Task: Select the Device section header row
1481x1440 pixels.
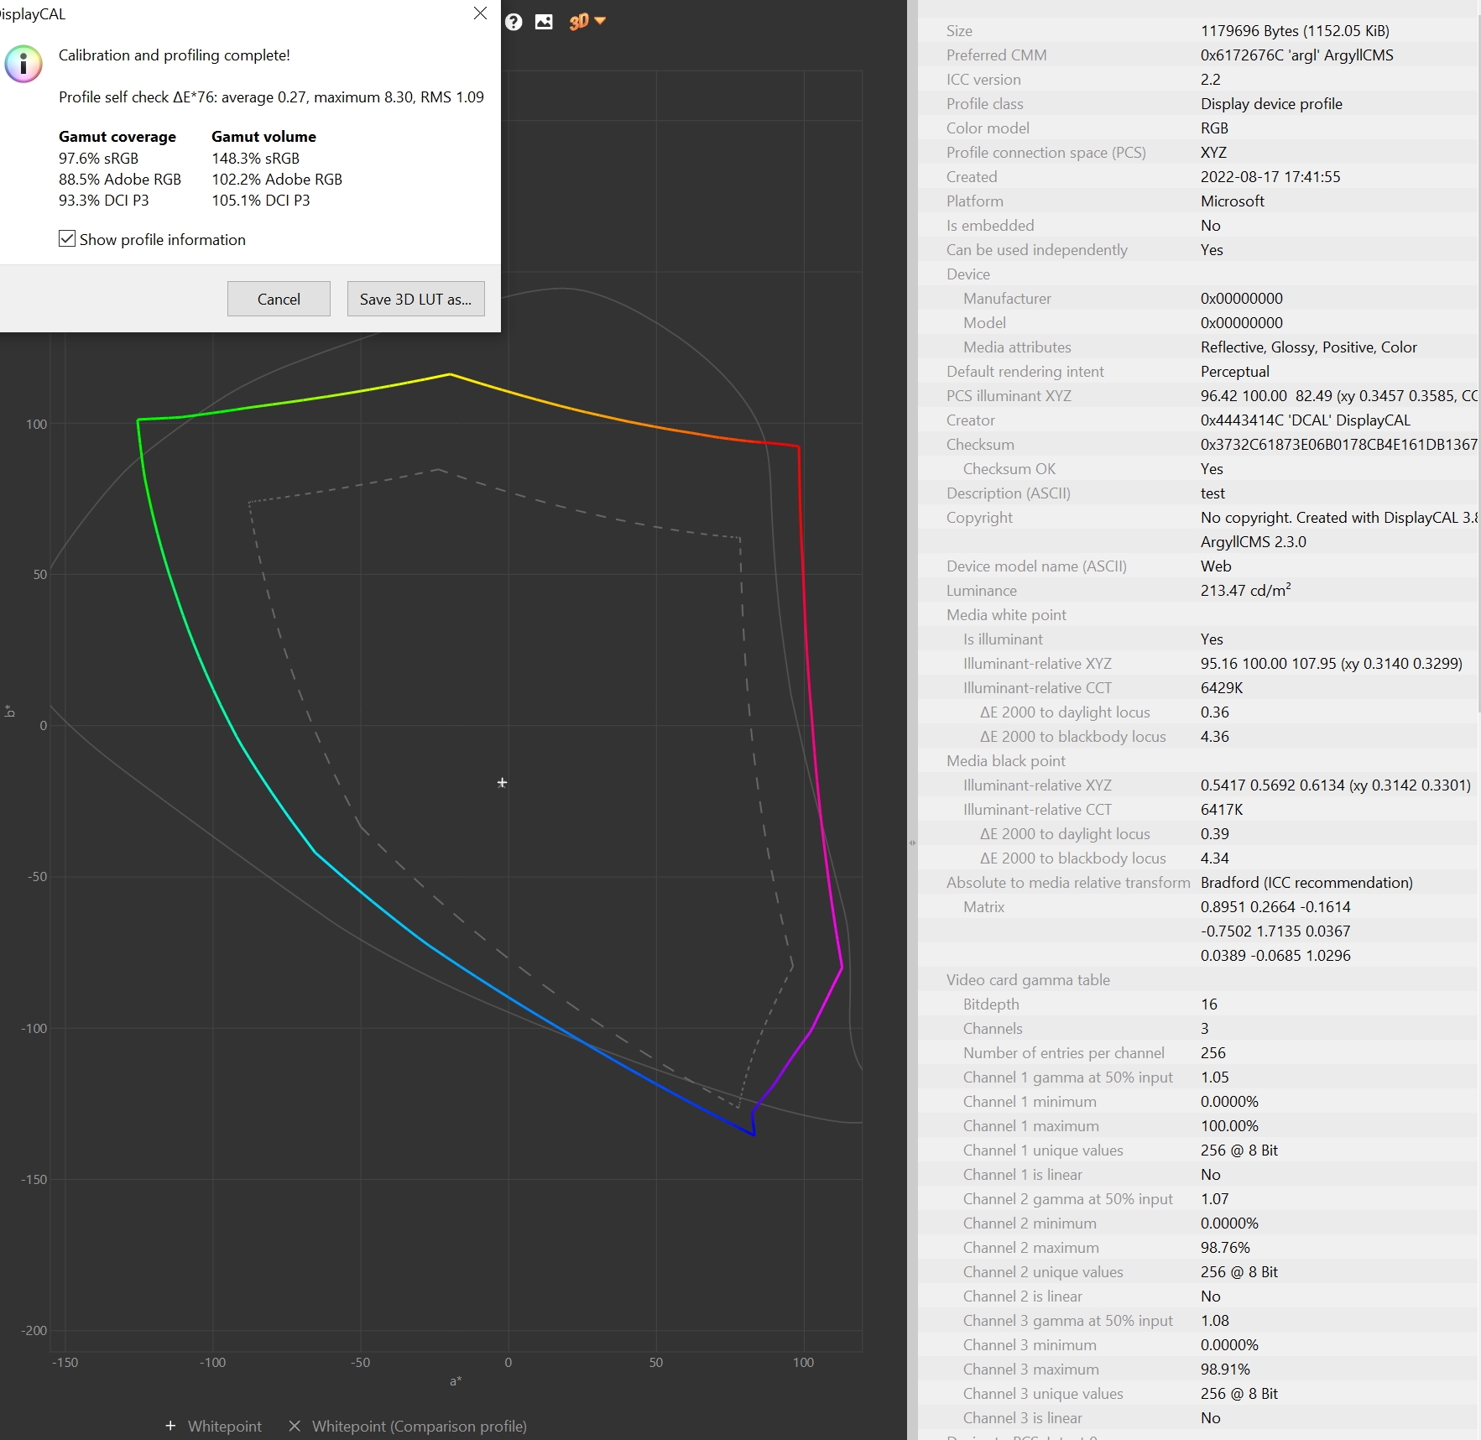Action: (x=968, y=274)
